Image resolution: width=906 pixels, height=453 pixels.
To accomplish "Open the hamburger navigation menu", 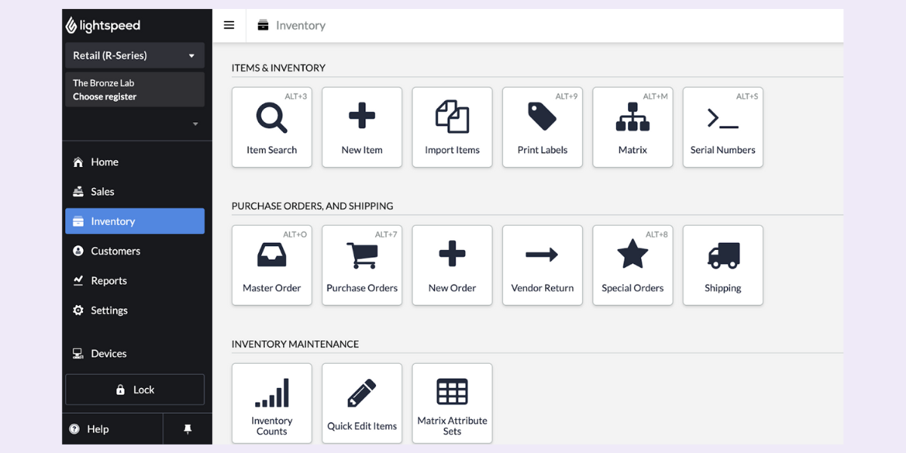I will point(229,25).
